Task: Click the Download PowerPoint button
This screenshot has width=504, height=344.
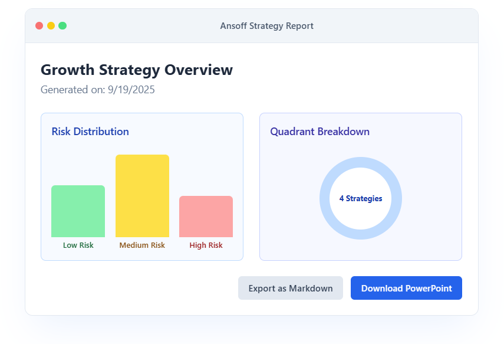Action: pyautogui.click(x=406, y=288)
